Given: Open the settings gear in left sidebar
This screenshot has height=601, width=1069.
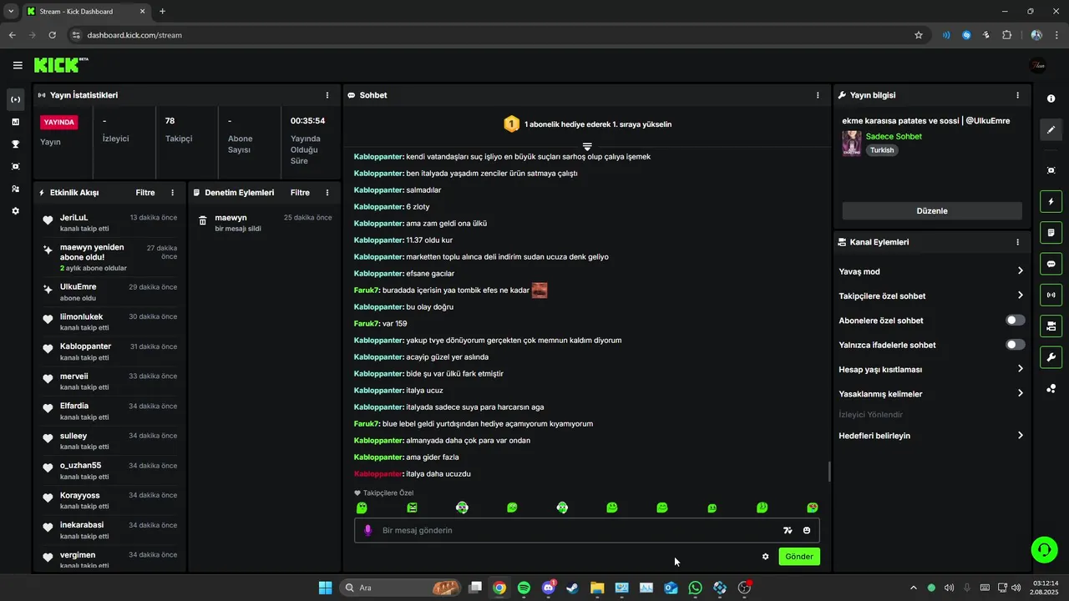Looking at the screenshot, I should point(15,211).
